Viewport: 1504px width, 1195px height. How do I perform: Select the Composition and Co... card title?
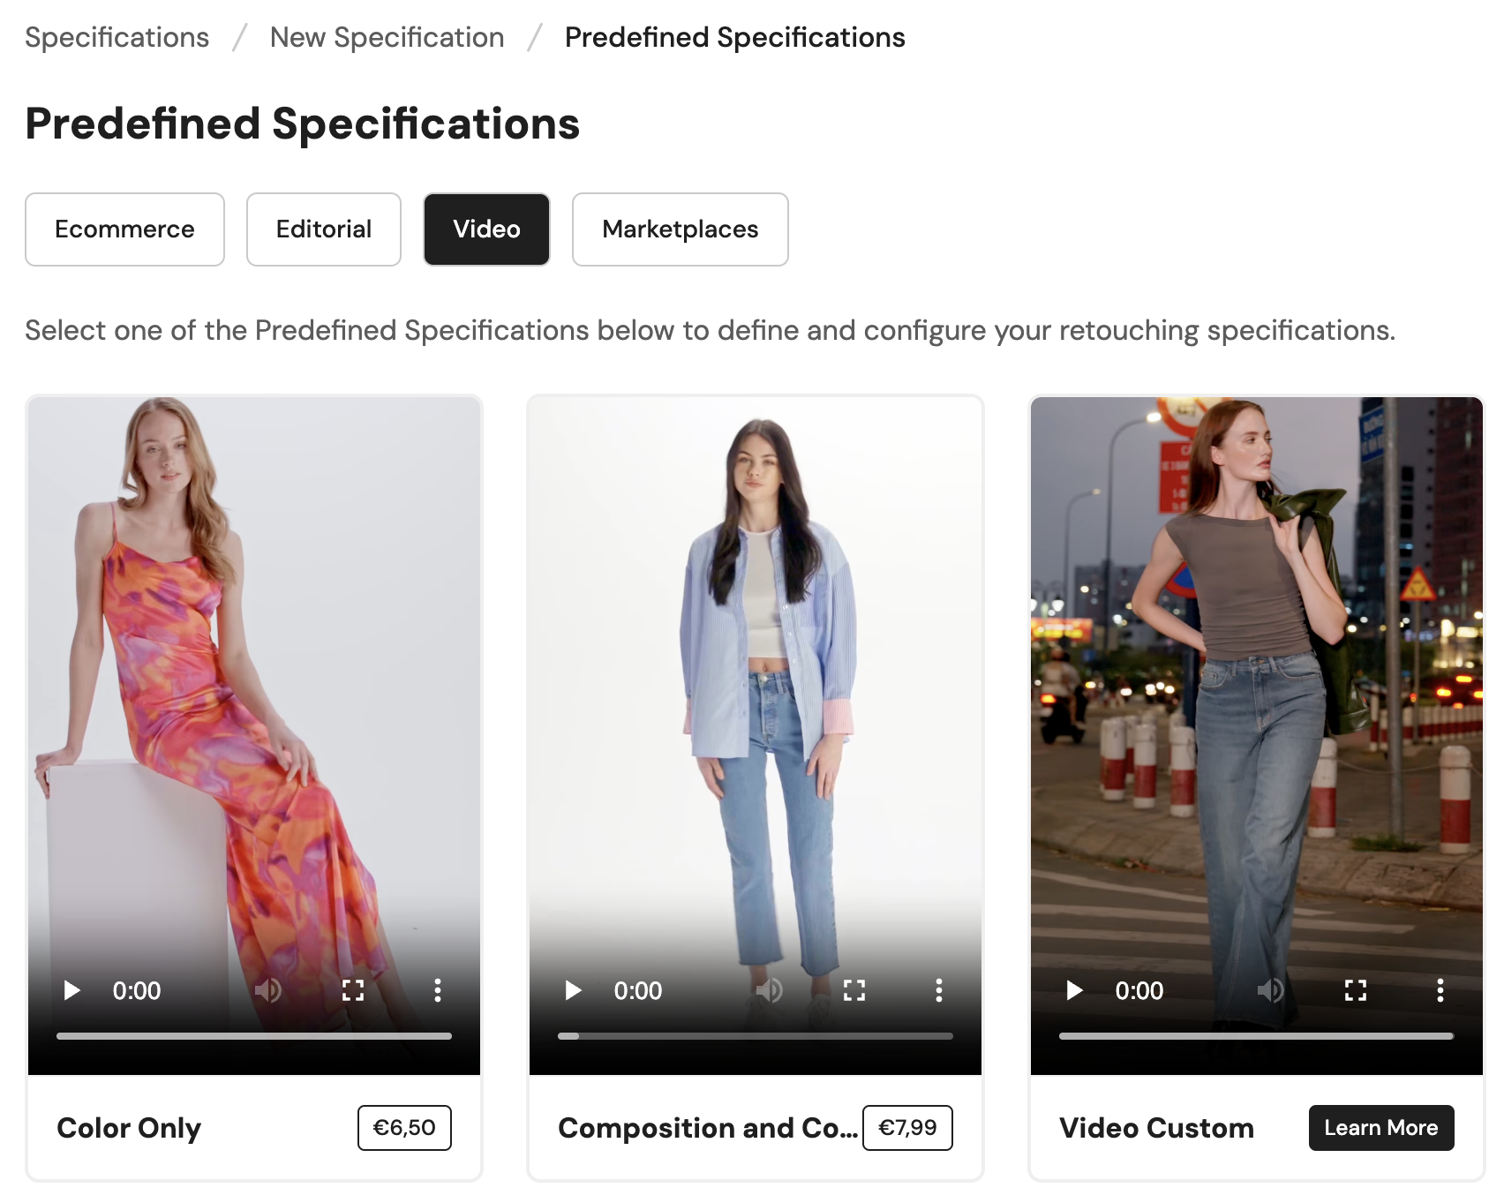[708, 1128]
